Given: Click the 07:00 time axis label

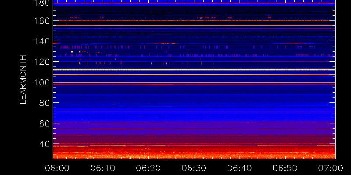Looking at the screenshot, I should 331,168.
